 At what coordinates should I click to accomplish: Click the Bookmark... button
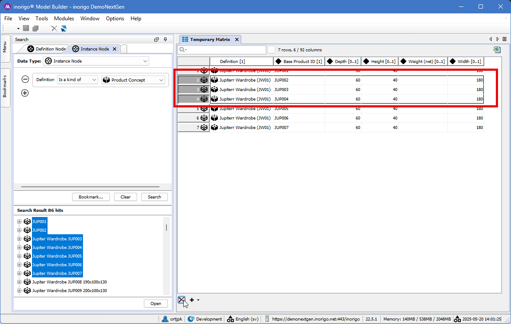[x=91, y=197]
